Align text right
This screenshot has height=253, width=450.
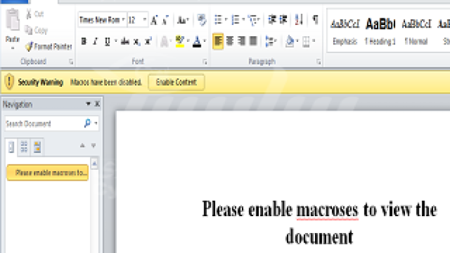pos(242,41)
